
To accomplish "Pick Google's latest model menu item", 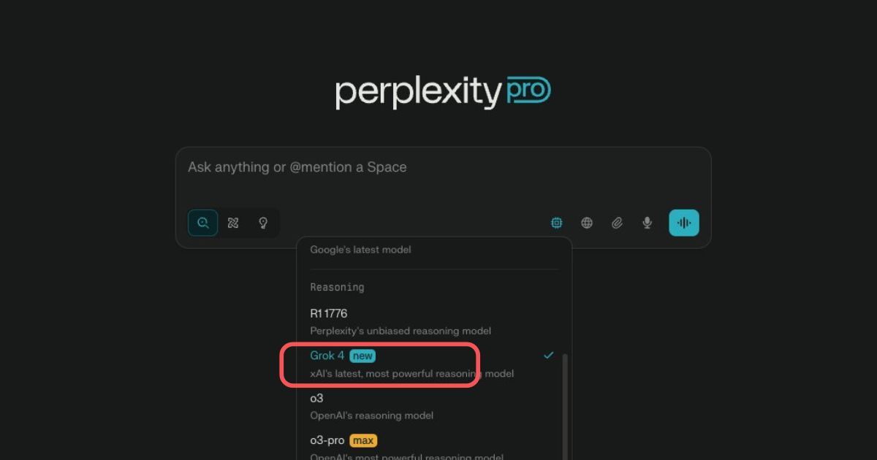I will (360, 249).
